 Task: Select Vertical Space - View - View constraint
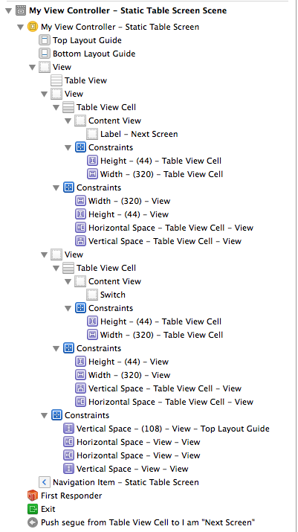(126, 469)
